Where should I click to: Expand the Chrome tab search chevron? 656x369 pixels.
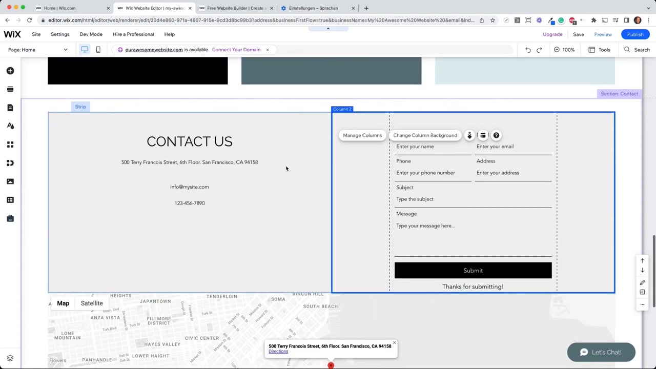tap(648, 8)
